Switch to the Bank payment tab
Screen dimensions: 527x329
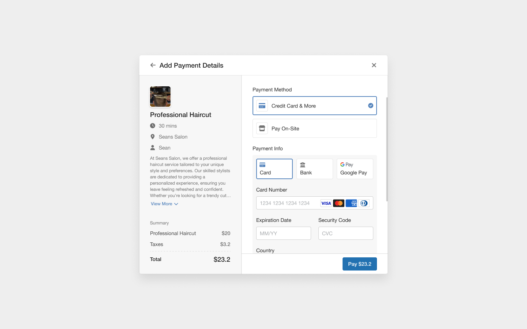(314, 169)
